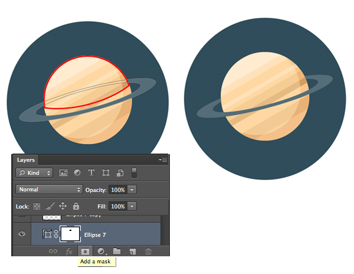The width and height of the screenshot is (354, 274).
Task: Filter layers by smart objects icon
Action: click(120, 173)
